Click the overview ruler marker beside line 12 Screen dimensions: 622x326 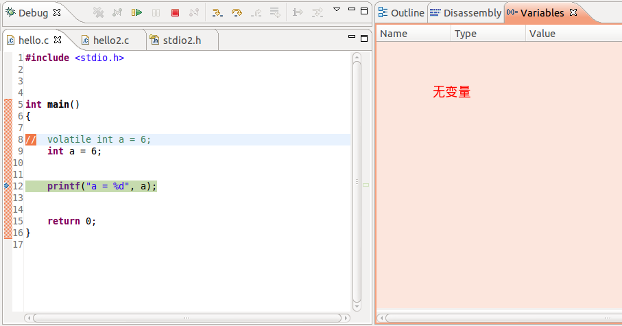[366, 185]
